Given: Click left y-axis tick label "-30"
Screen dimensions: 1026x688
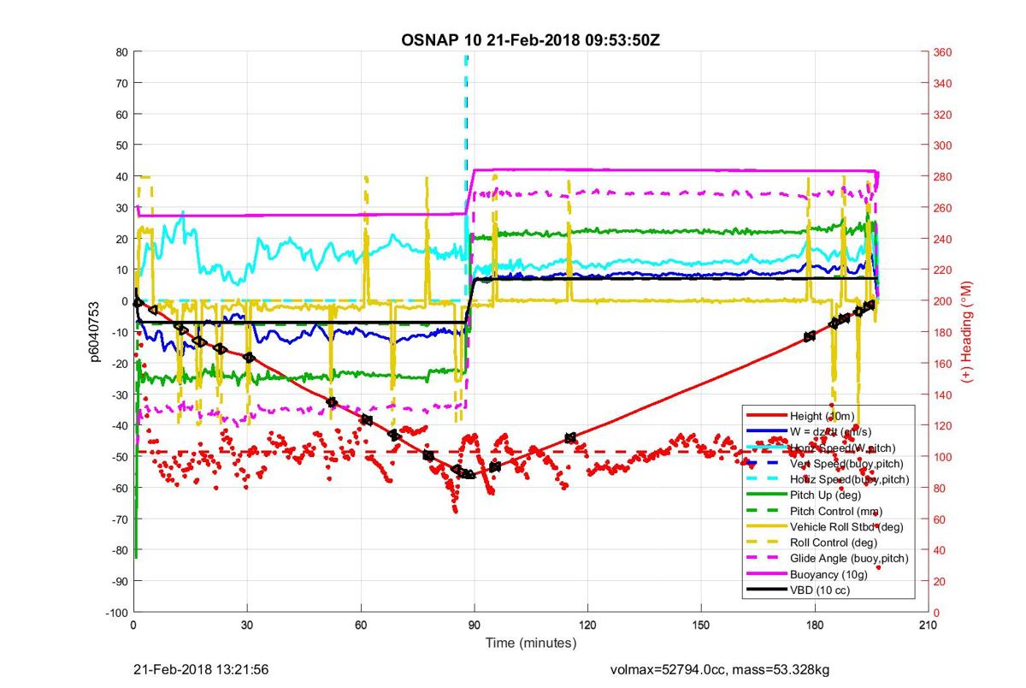Looking at the screenshot, I should pos(121,394).
